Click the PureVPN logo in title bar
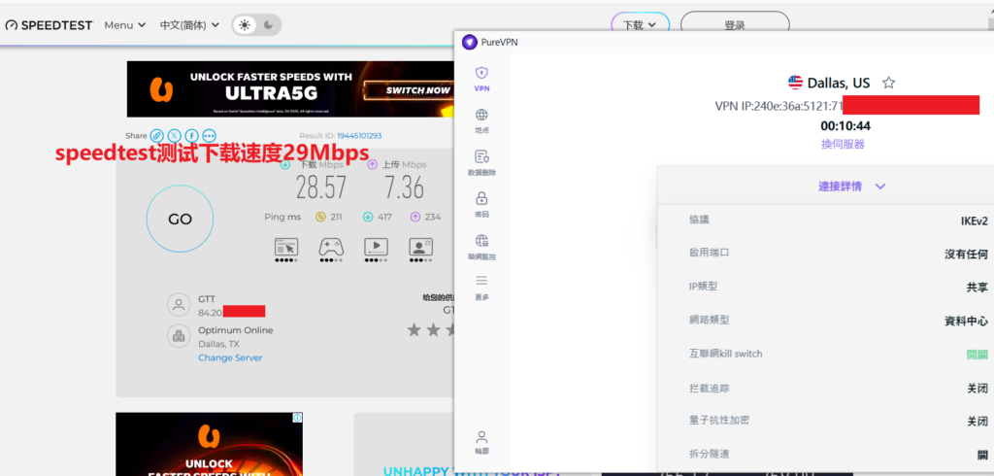Screen dimensions: 994x476 pos(469,43)
